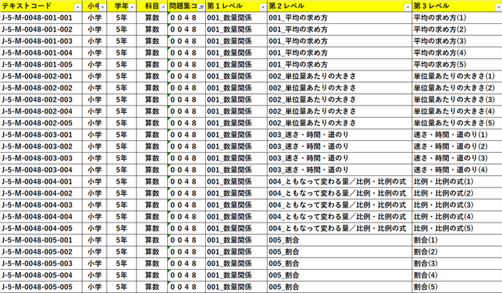This screenshot has height=293, width=502.
Task: Select cell J-5-M-0048-004-002
Action: pyautogui.click(x=41, y=193)
